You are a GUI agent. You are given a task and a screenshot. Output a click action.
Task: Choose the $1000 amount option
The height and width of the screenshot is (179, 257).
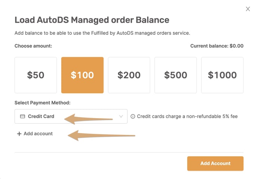222,75
